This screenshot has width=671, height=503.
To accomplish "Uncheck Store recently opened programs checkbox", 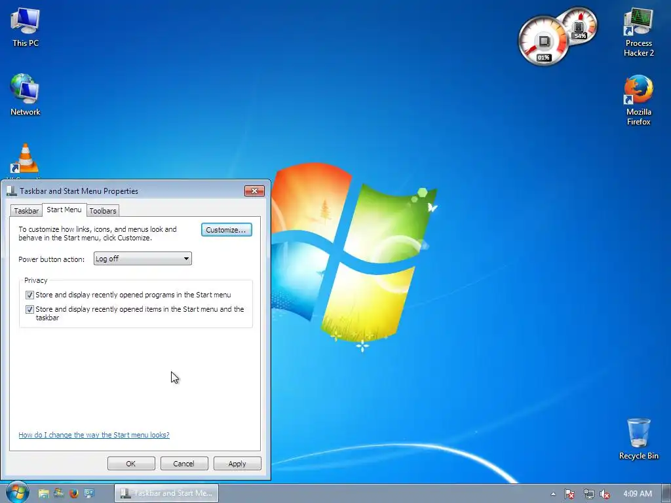I will point(29,295).
